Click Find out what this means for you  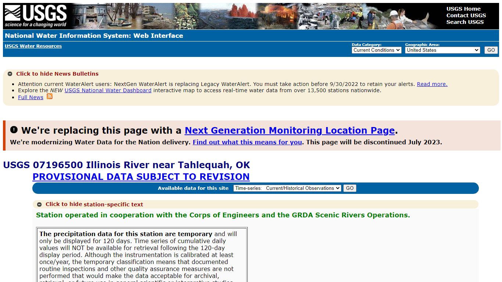tap(247, 142)
